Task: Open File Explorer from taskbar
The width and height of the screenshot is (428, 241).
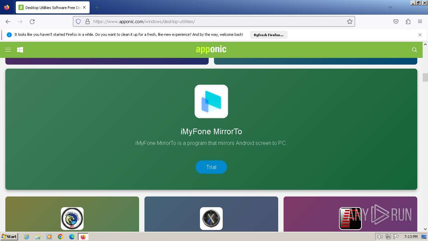Action: click(x=38, y=237)
